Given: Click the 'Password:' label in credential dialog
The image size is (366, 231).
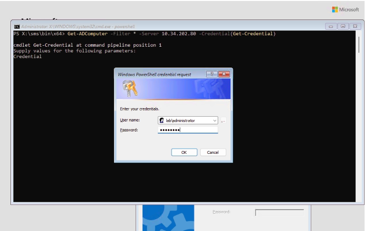Looking at the screenshot, I should [x=129, y=130].
